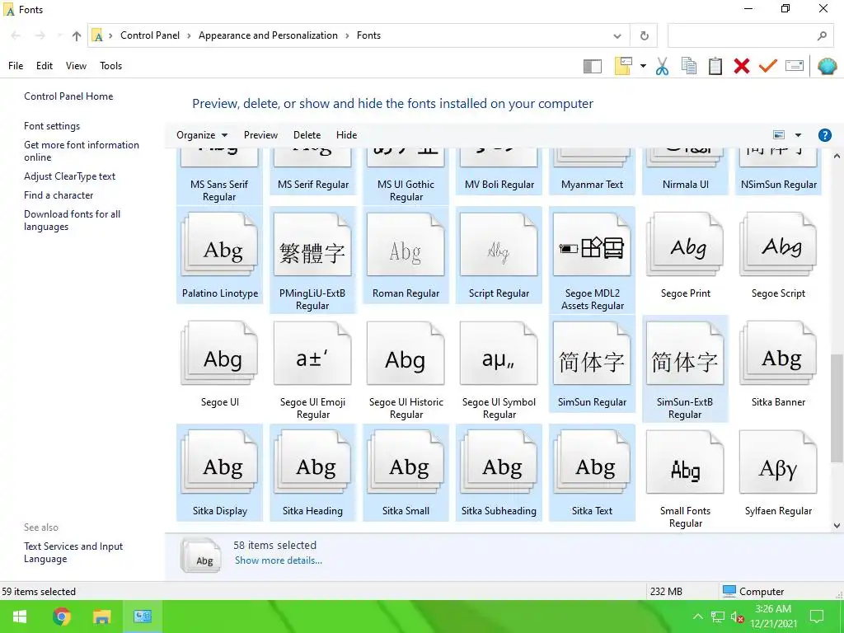This screenshot has width=844, height=633.
Task: Toggle the preview pane layout icon
Action: point(592,66)
